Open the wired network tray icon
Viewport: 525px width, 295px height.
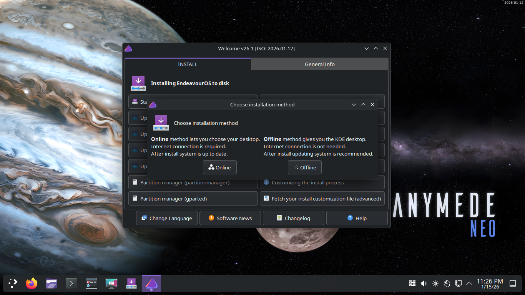coord(459,283)
